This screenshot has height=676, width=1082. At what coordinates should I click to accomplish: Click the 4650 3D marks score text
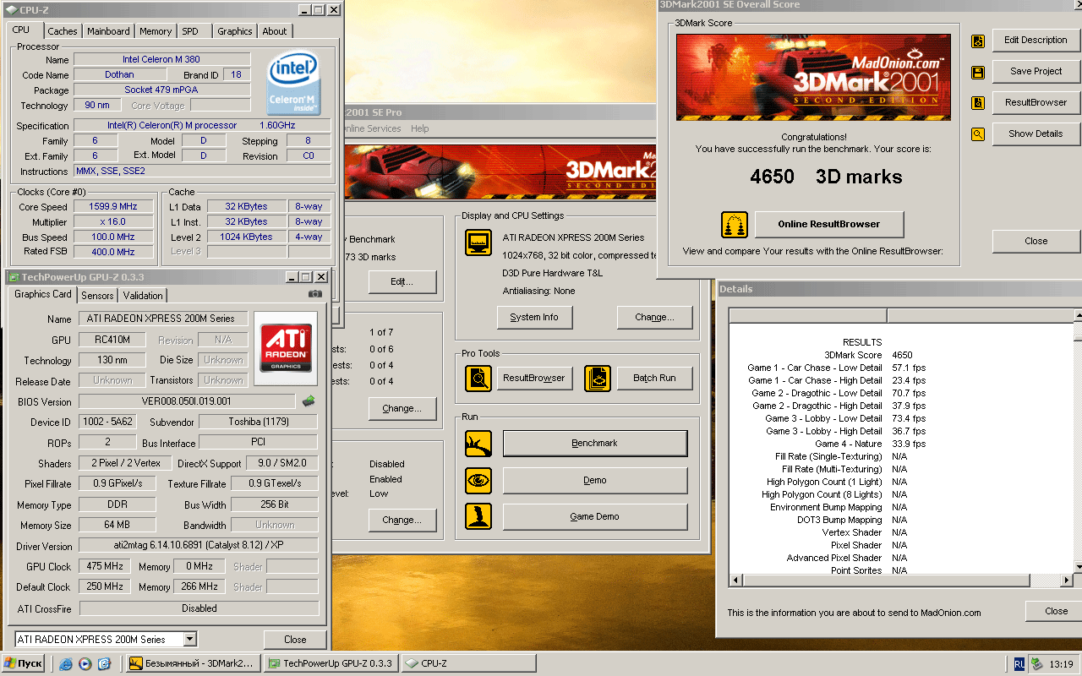point(826,177)
